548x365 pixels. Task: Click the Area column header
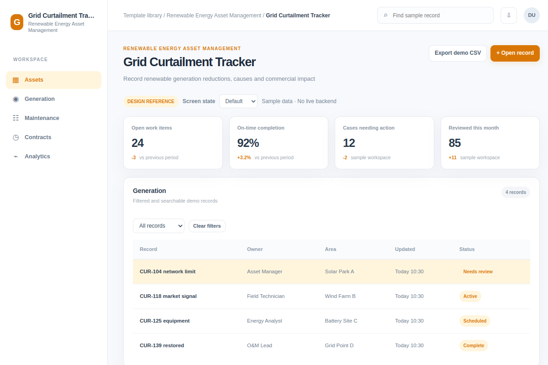331,250
